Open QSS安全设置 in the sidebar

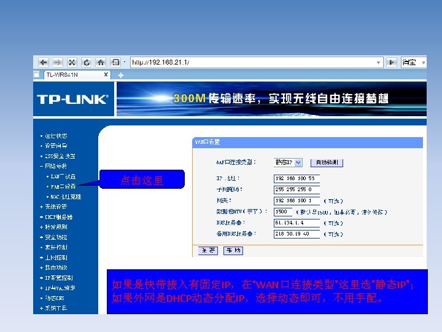pos(60,156)
